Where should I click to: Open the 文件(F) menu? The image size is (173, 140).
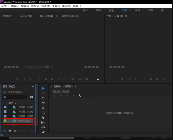pos(5,6)
